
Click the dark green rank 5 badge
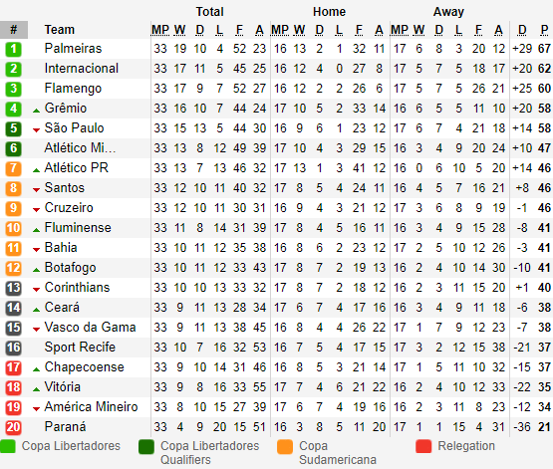point(13,128)
